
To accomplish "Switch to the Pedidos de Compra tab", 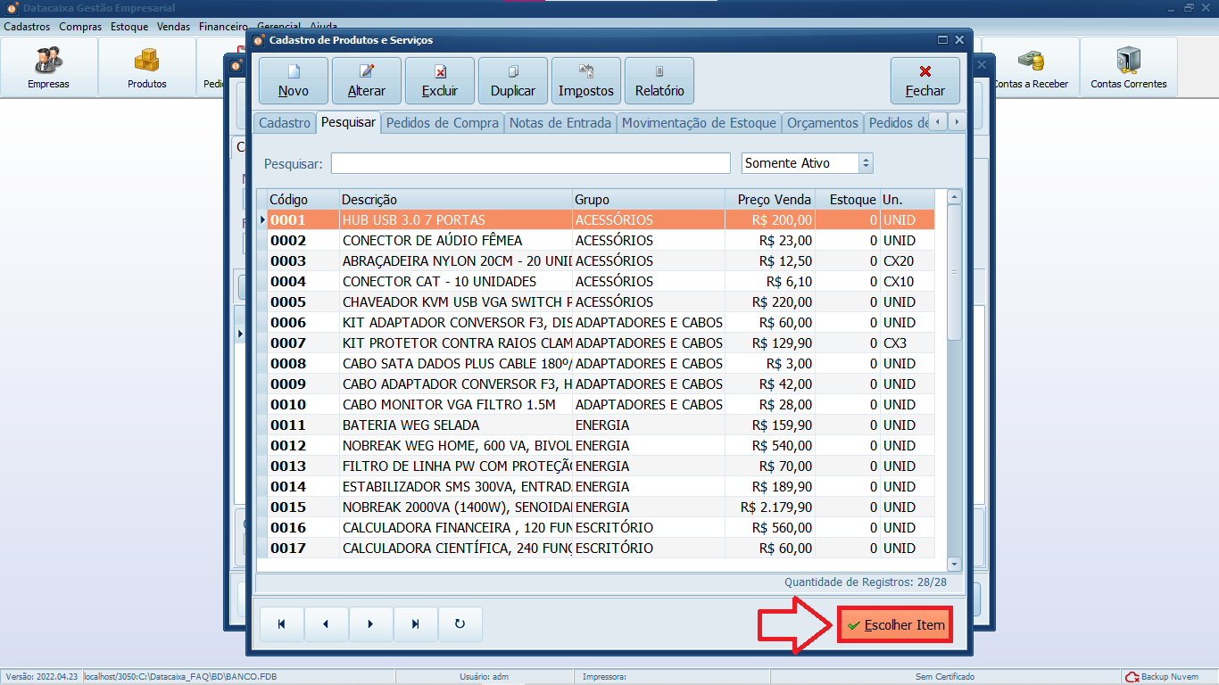I will click(442, 123).
